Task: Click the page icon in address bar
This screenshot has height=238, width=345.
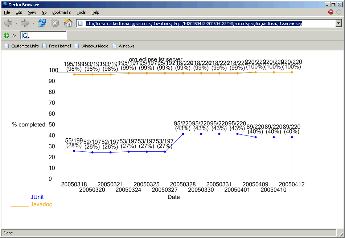Action: tap(81, 24)
